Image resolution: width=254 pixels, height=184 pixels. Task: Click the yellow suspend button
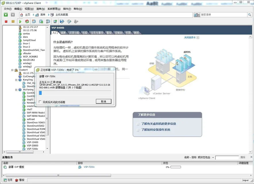pyautogui.click(x=13, y=21)
